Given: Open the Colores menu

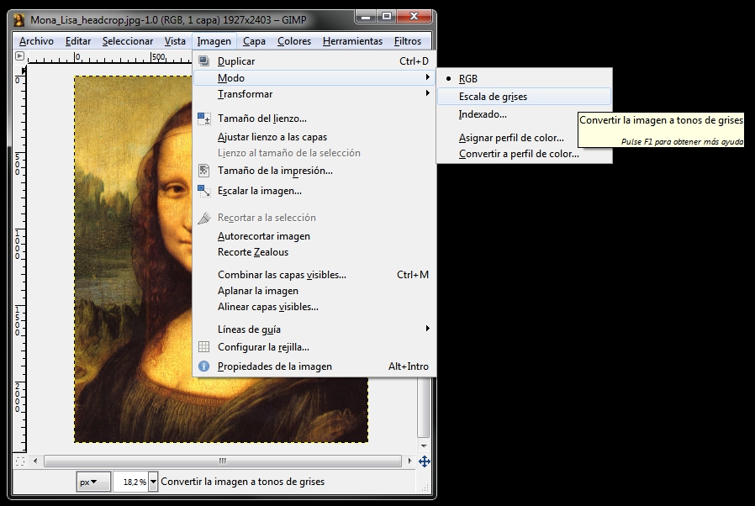Looking at the screenshot, I should point(293,41).
